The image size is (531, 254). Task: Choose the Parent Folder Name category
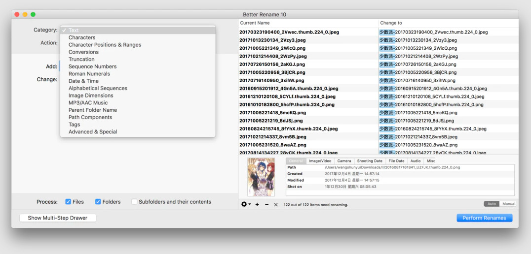(138, 110)
